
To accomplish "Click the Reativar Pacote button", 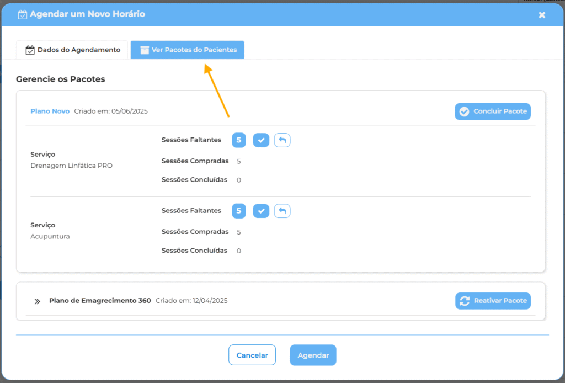I will point(493,301).
